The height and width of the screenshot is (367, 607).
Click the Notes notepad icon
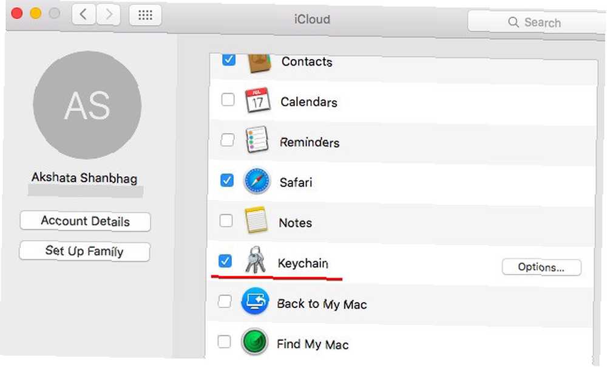pyautogui.click(x=256, y=220)
